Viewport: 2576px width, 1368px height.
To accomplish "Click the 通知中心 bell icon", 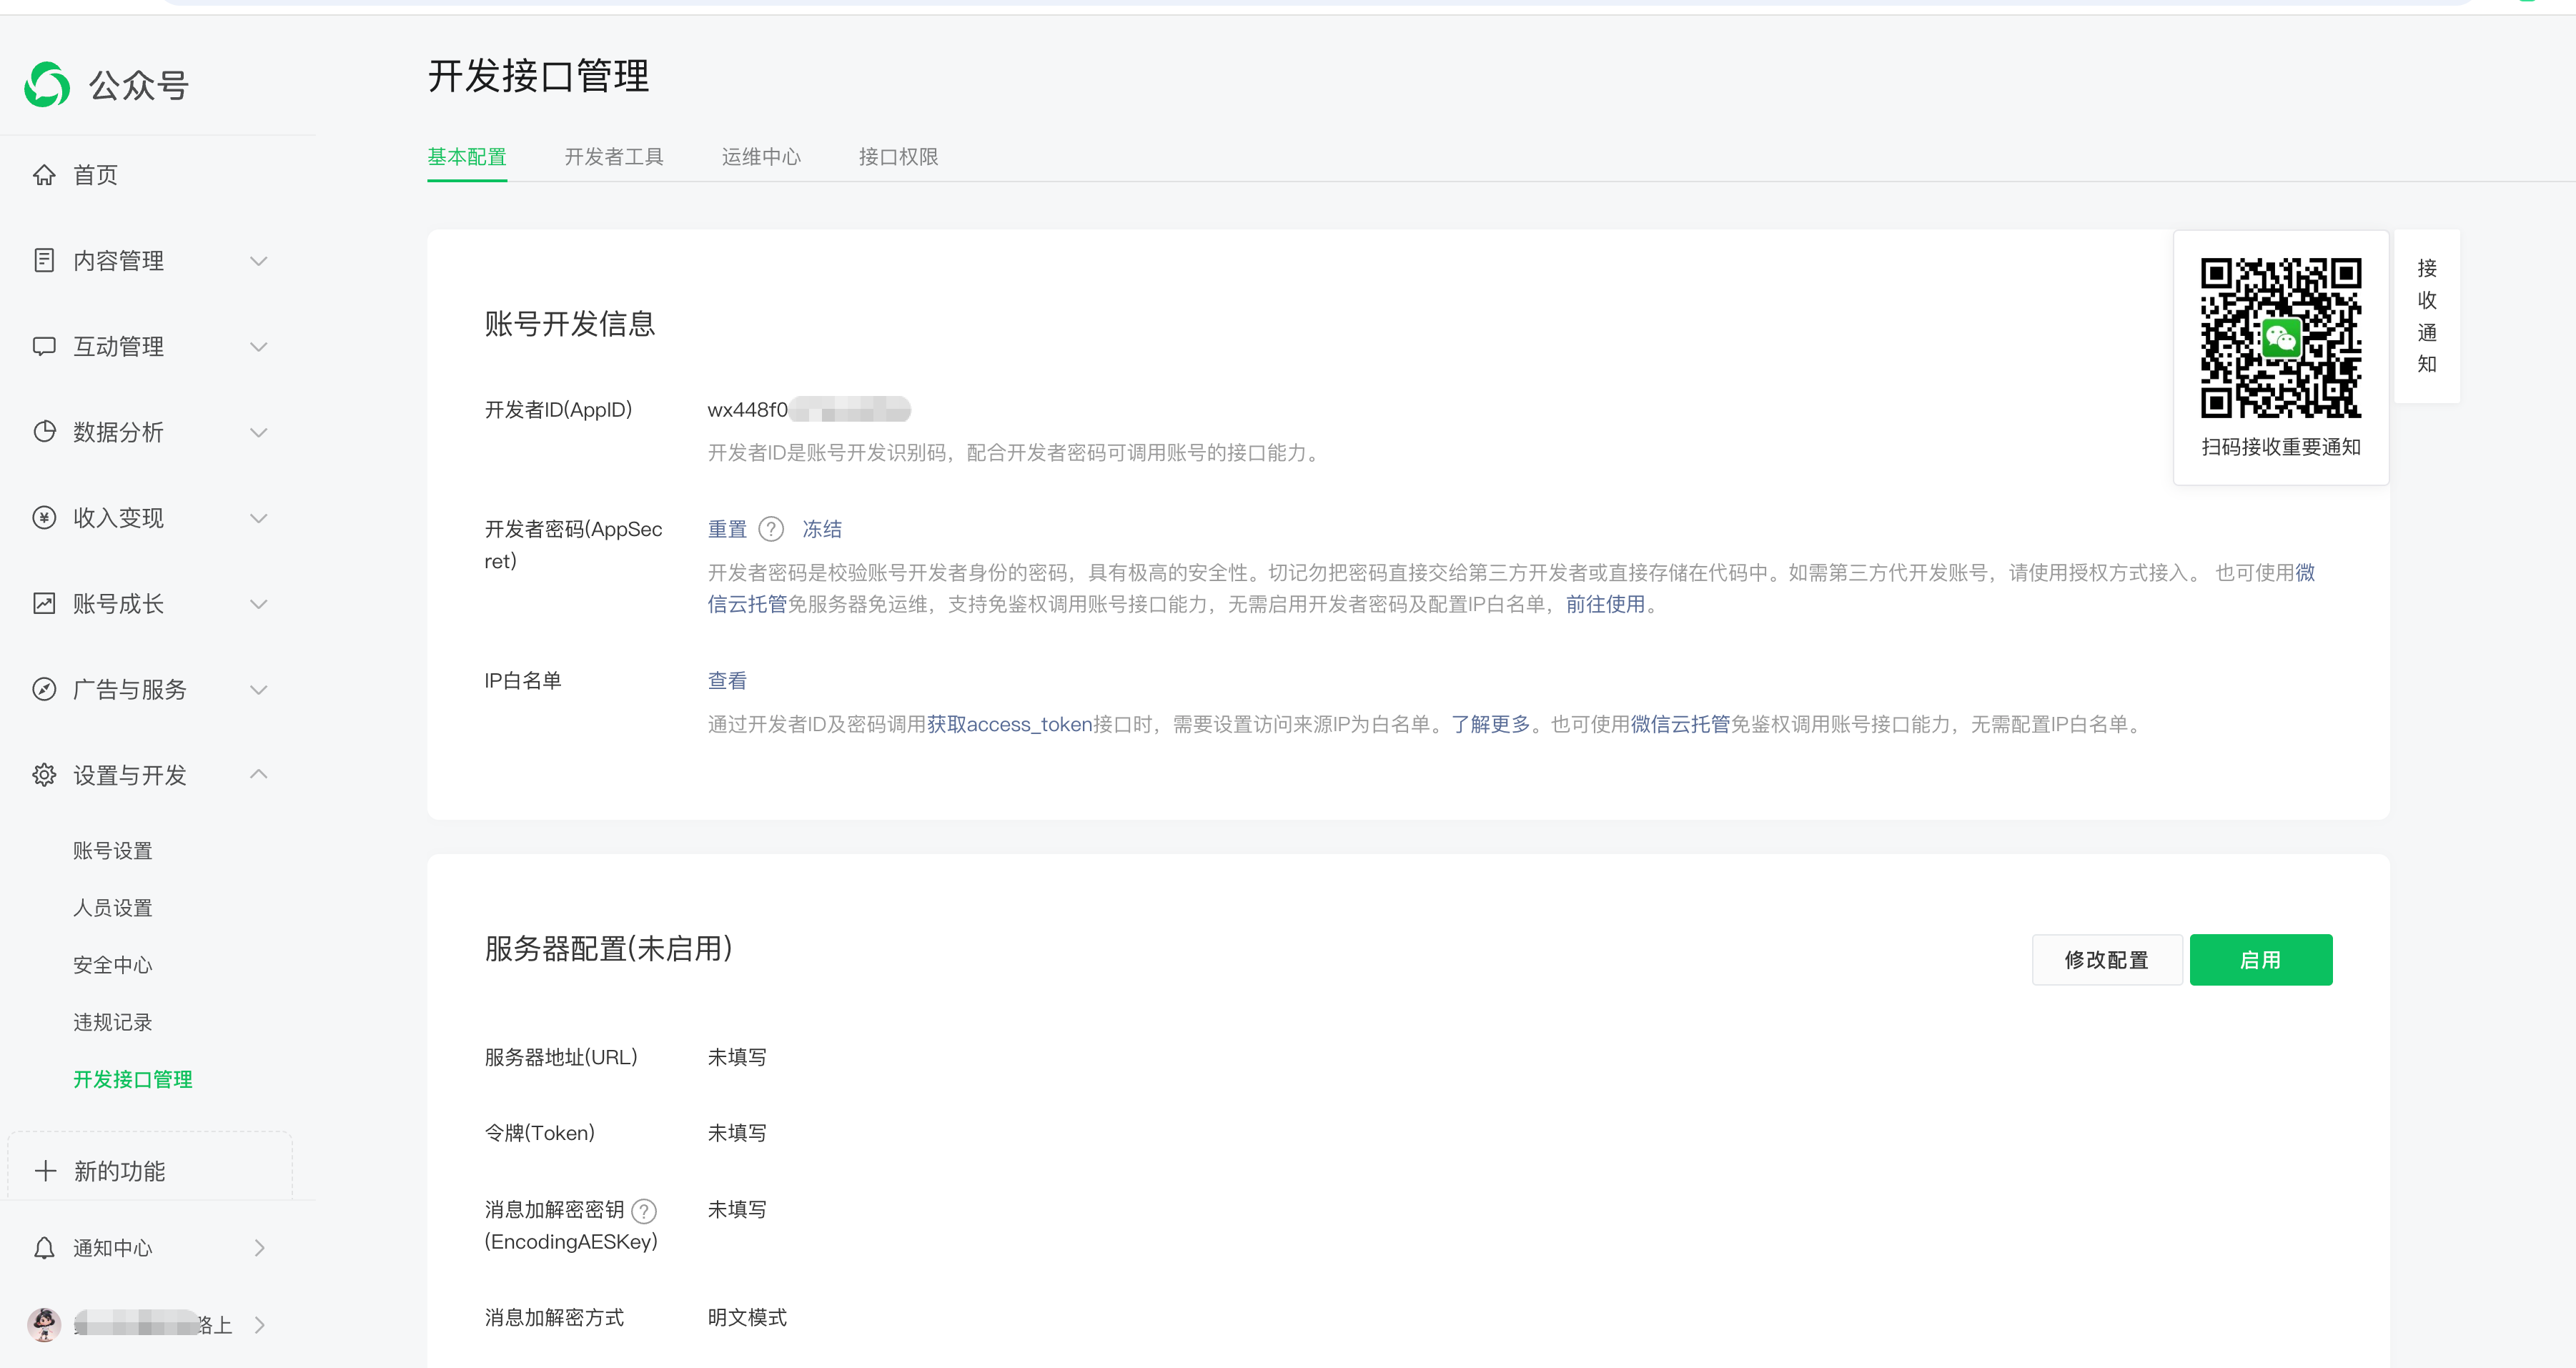I will pos(44,1248).
